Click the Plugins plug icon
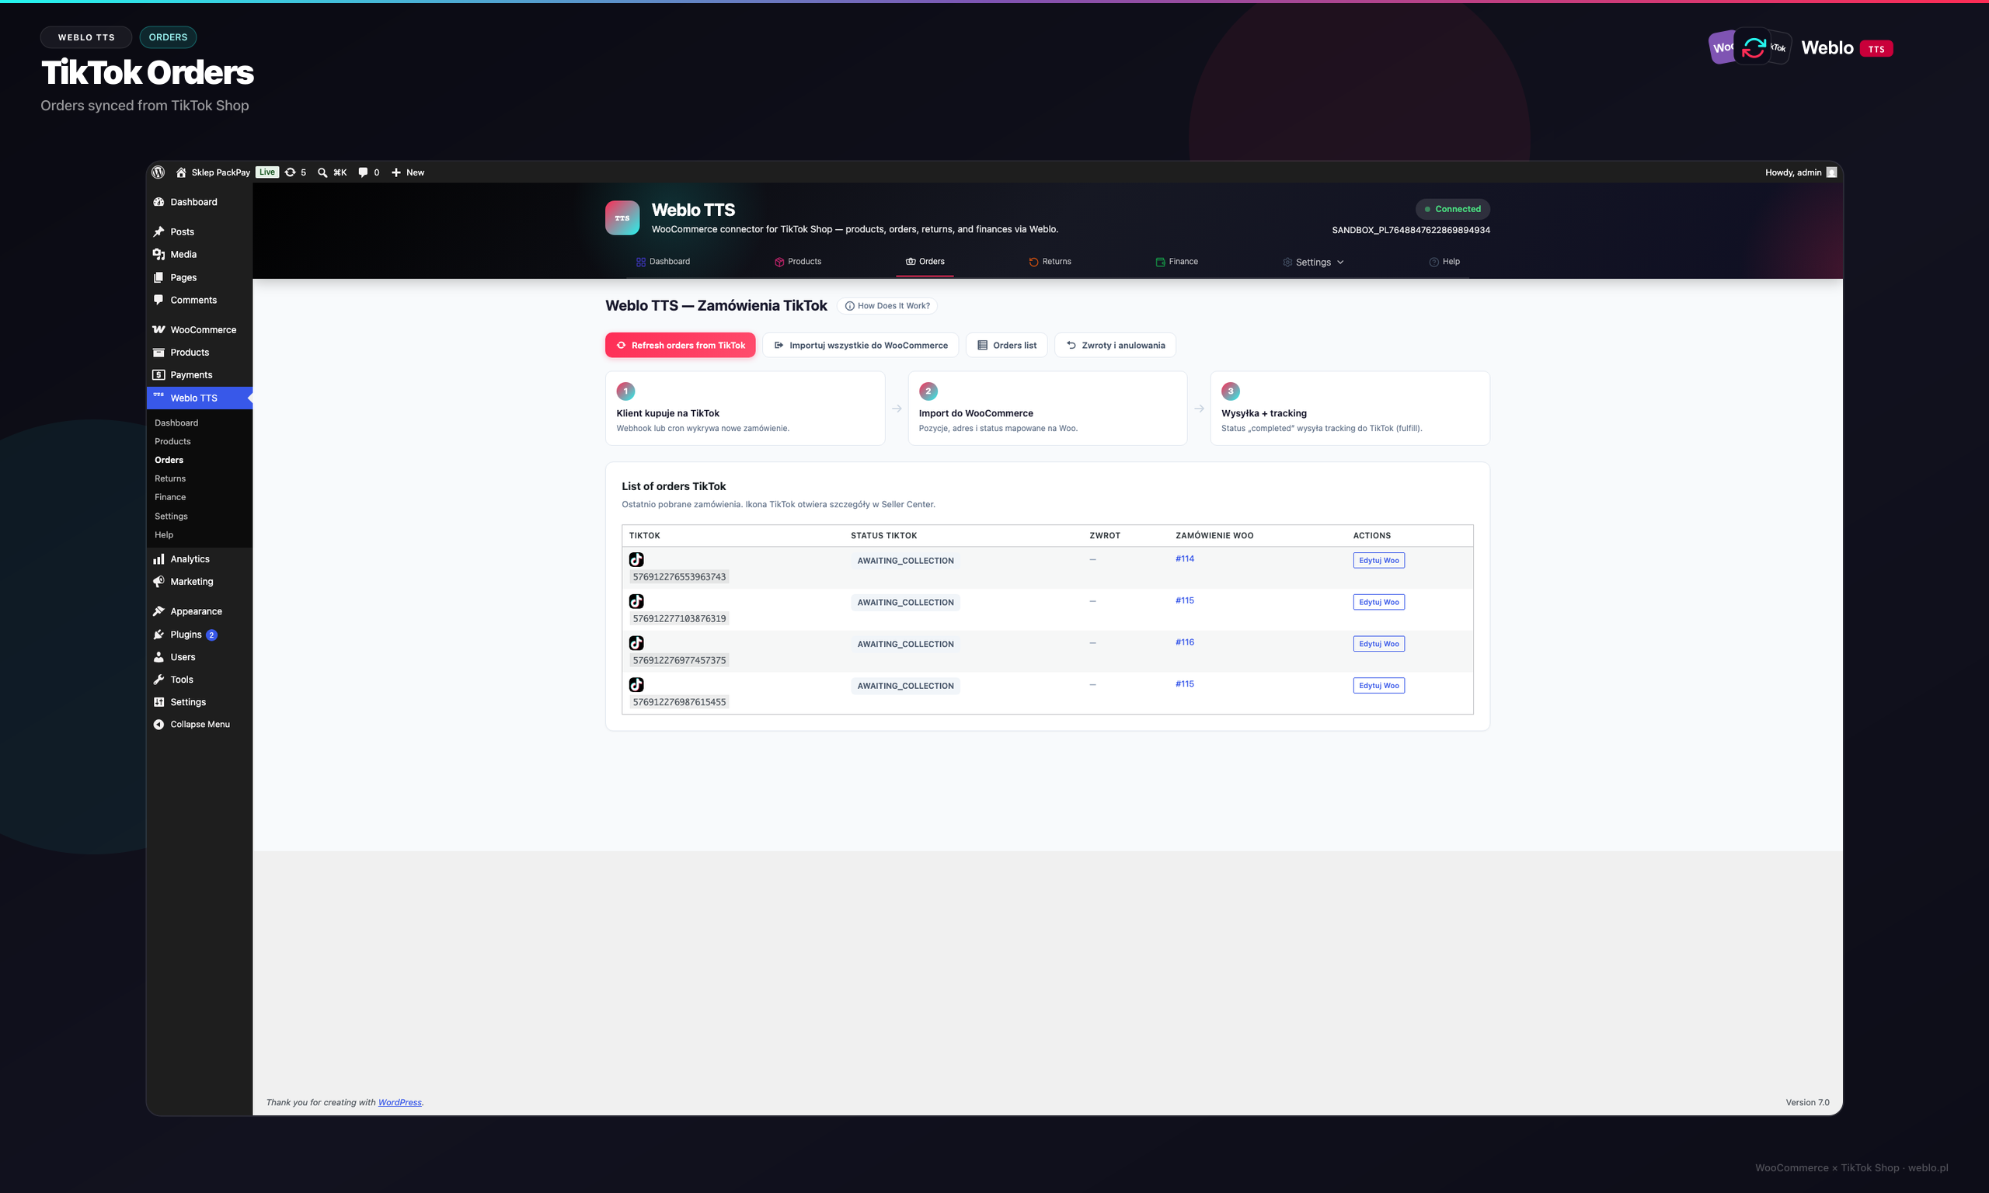The height and width of the screenshot is (1193, 1989). click(x=158, y=635)
